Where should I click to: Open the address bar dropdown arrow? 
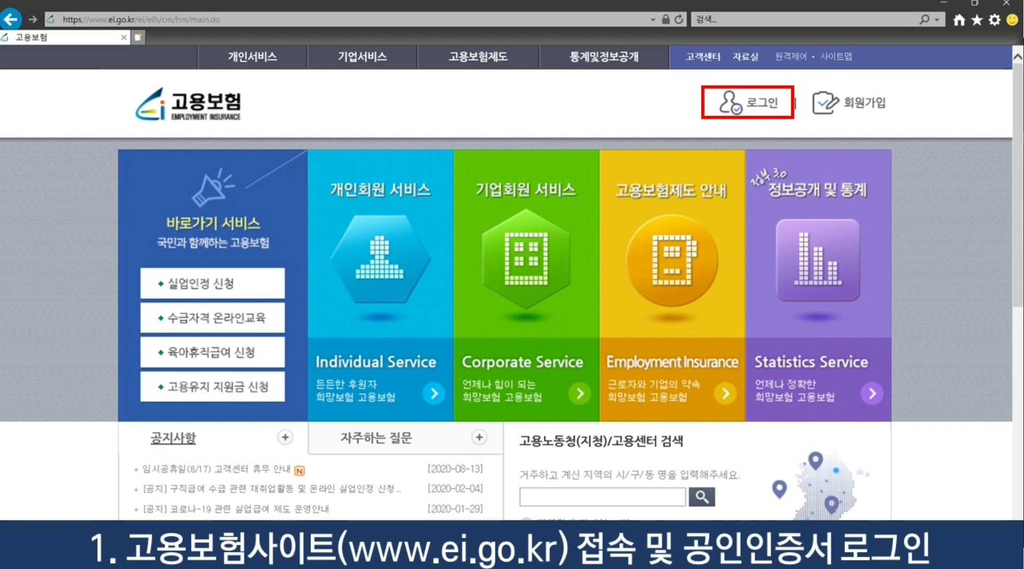(652, 19)
